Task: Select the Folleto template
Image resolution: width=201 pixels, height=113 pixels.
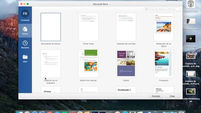Action: click(126, 64)
